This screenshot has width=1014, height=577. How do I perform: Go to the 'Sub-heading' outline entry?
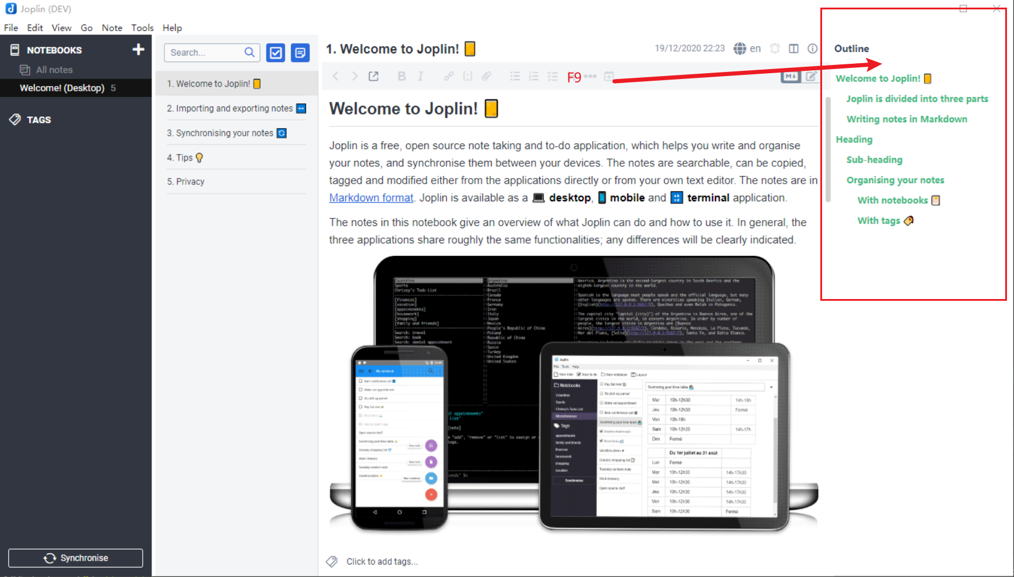874,160
